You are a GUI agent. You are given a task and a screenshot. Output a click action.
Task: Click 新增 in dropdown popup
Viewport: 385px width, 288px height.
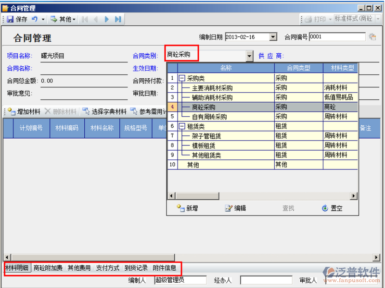pyautogui.click(x=187, y=208)
